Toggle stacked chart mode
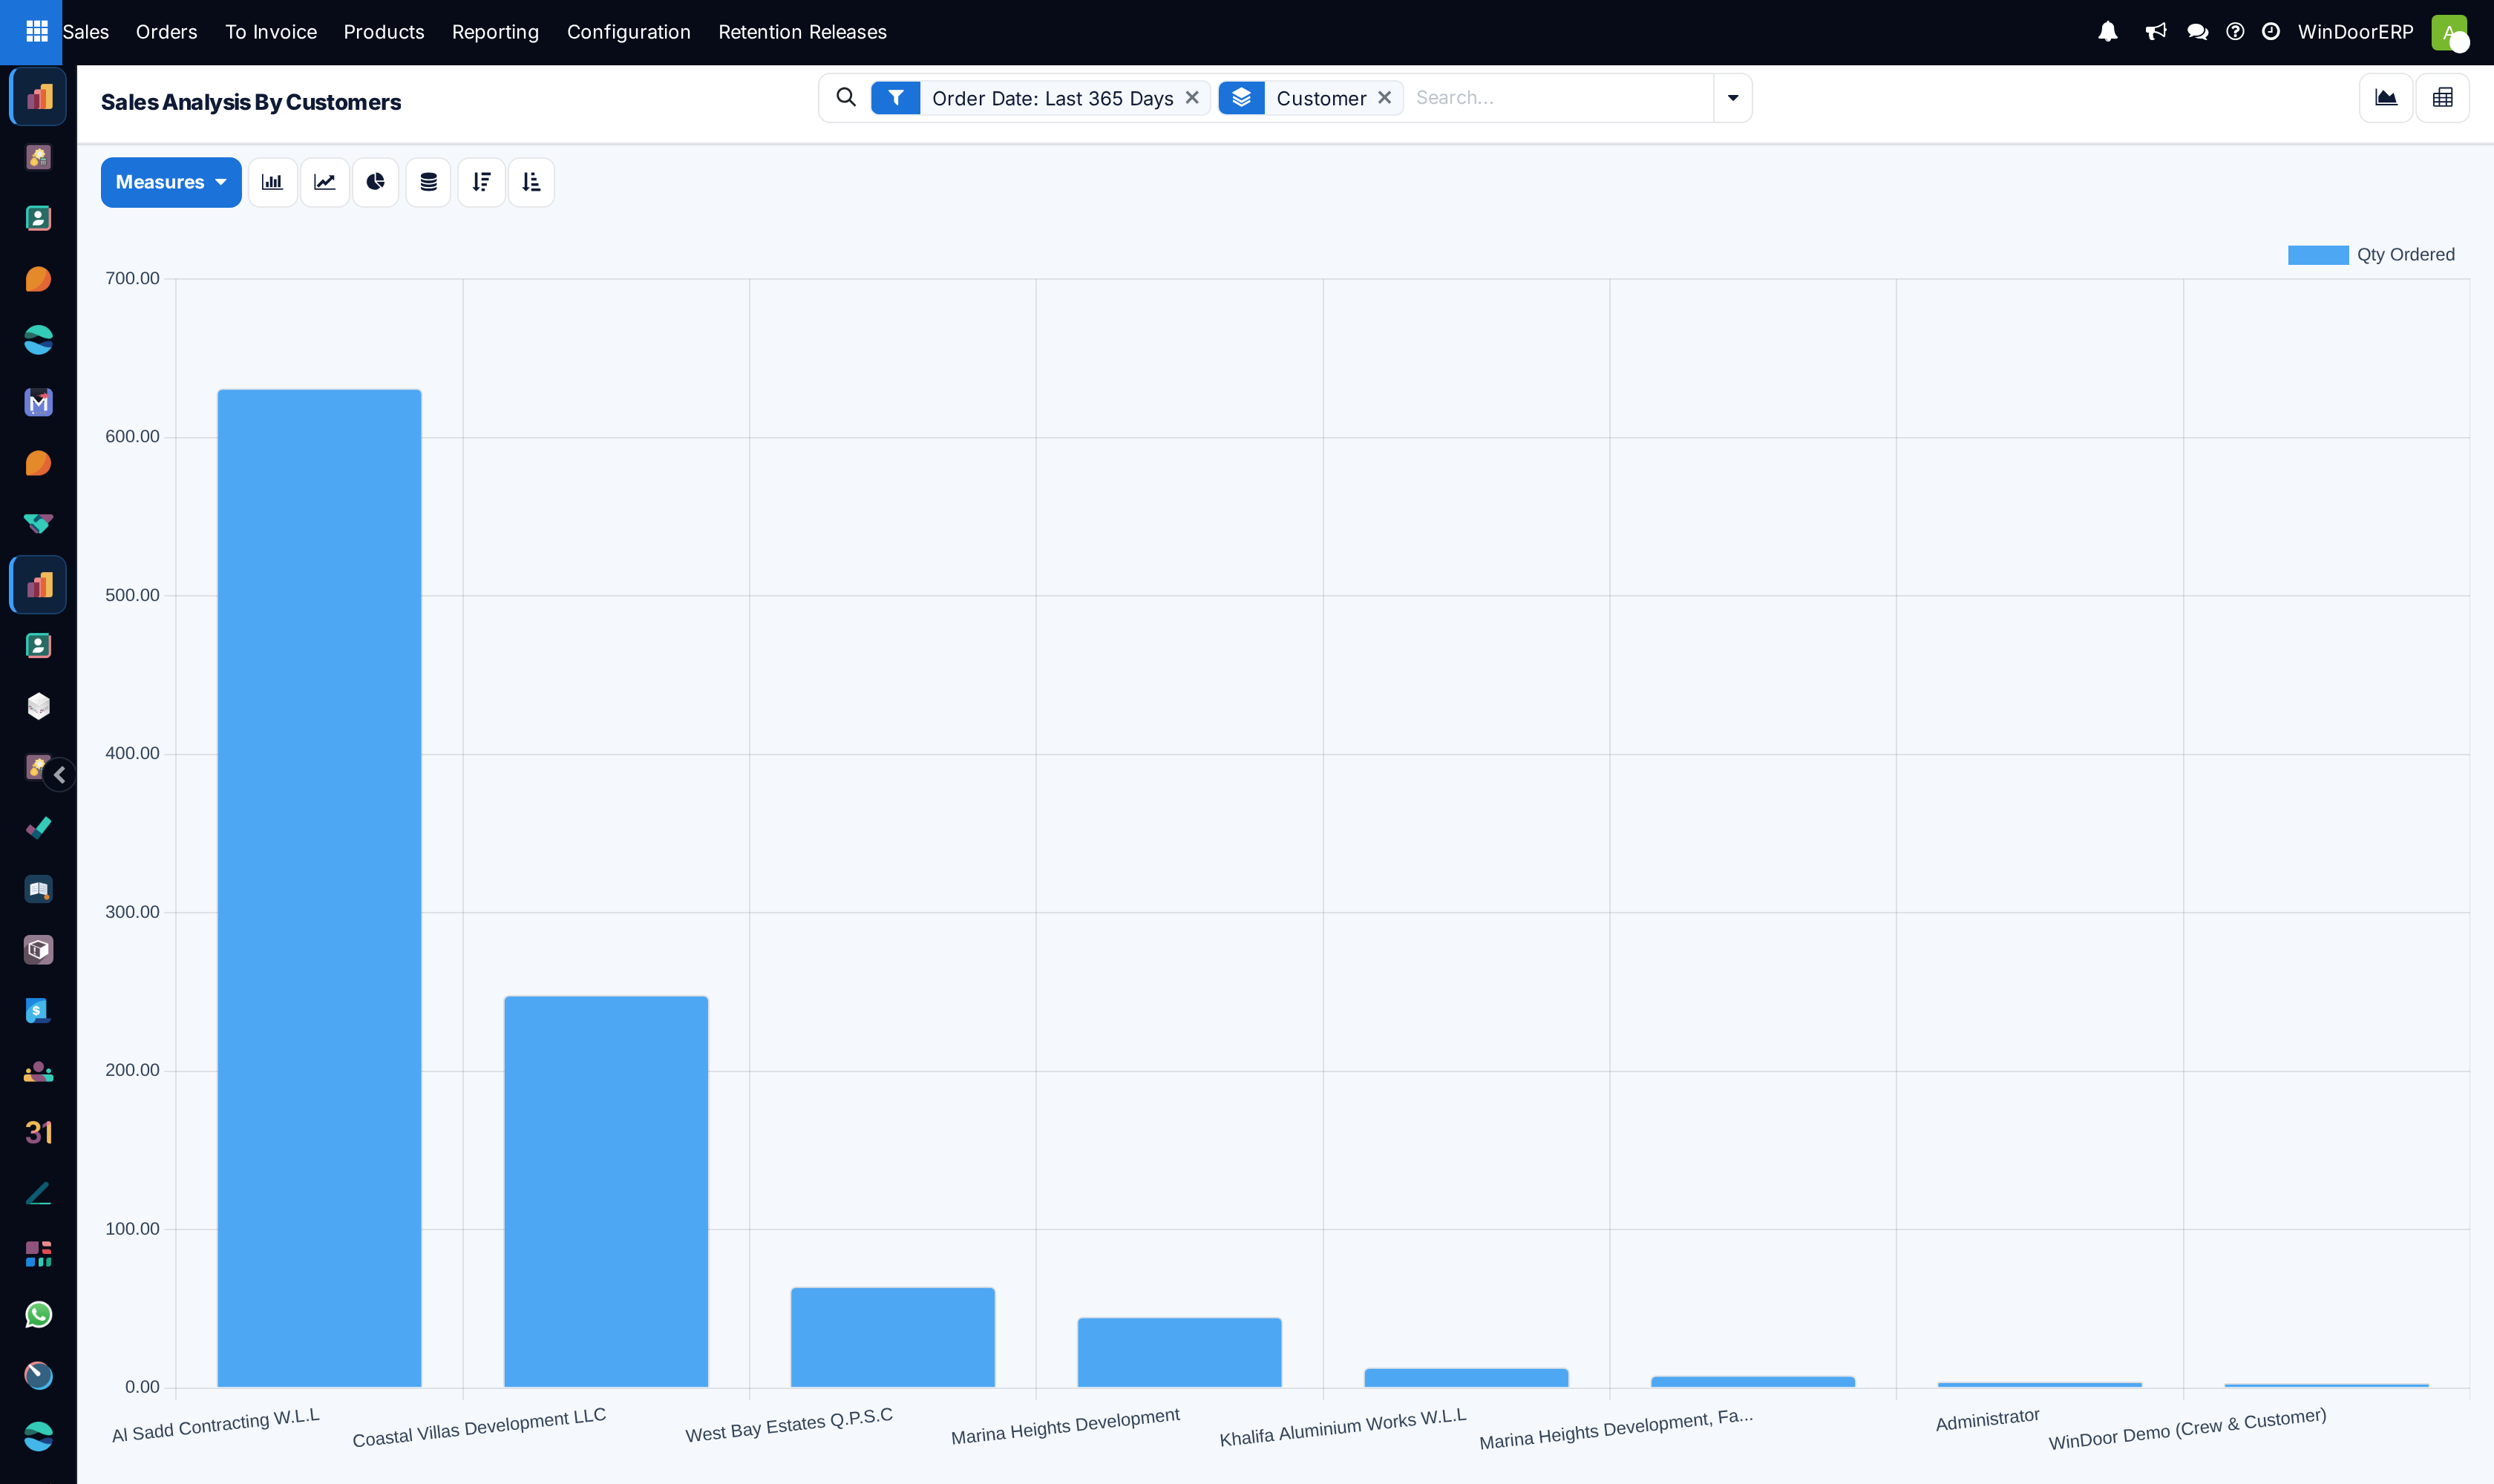Image resolution: width=2494 pixels, height=1484 pixels. pyautogui.click(x=428, y=182)
